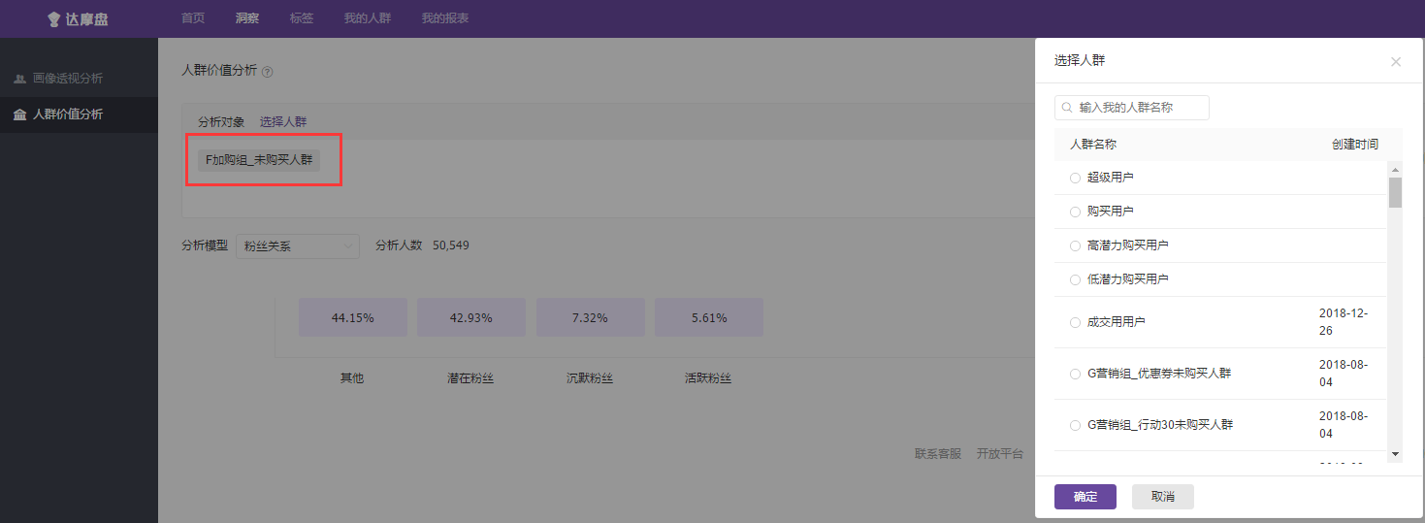Viewport: 1425px width, 523px height.
Task: Choose the 成交用用户 radio option
Action: (x=1075, y=322)
